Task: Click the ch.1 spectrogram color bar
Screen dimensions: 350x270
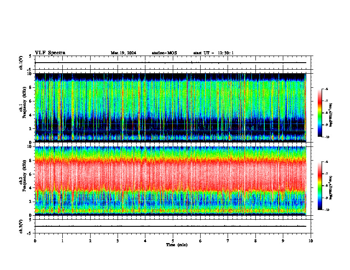Action: [320, 113]
